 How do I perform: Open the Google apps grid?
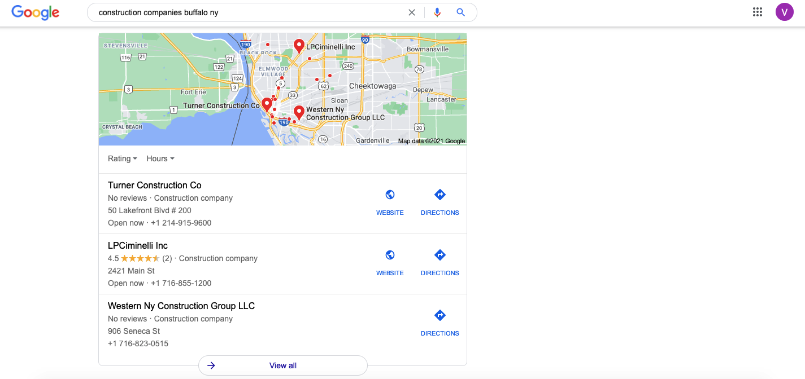pyautogui.click(x=758, y=12)
